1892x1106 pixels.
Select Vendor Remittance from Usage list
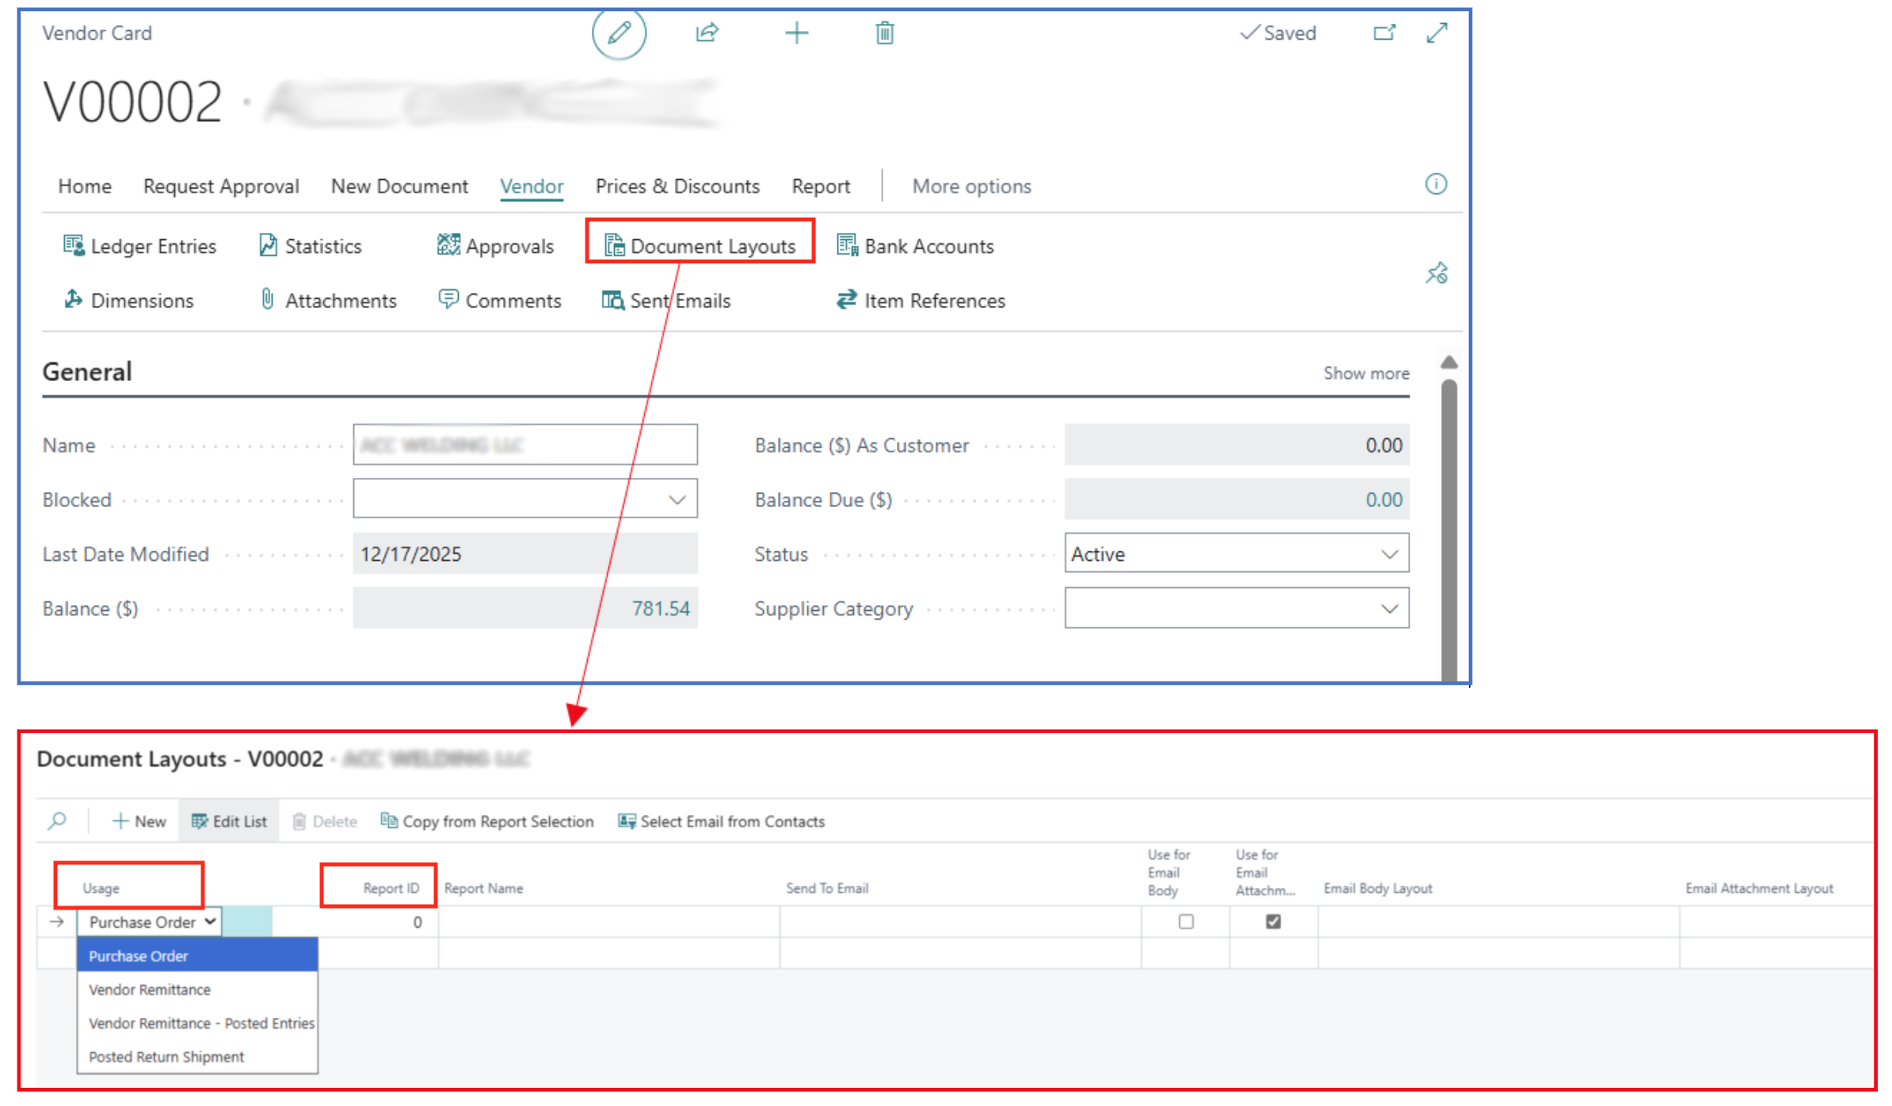point(150,990)
